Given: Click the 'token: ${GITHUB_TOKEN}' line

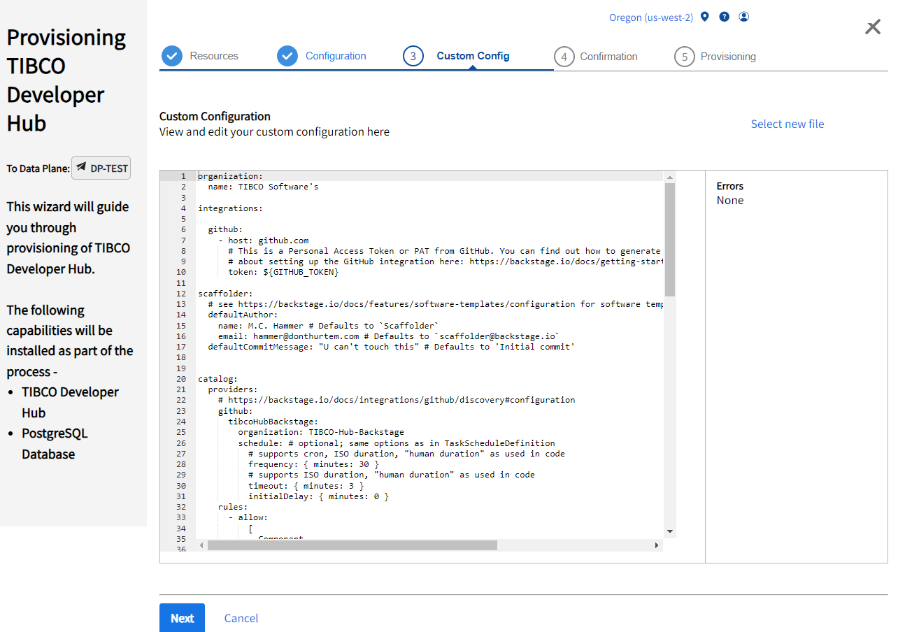Looking at the screenshot, I should (283, 272).
